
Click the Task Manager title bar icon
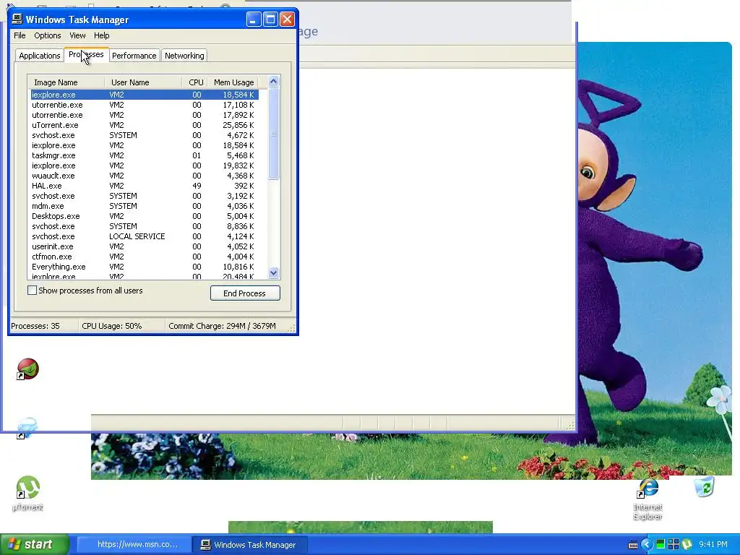coord(17,19)
